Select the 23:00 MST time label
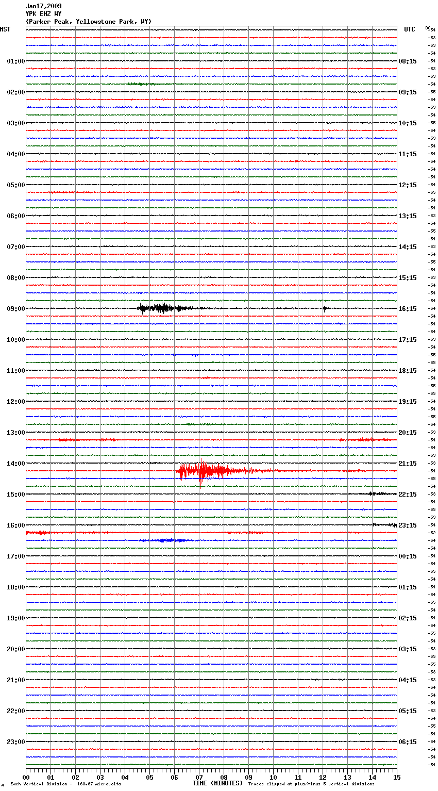 tap(16, 742)
